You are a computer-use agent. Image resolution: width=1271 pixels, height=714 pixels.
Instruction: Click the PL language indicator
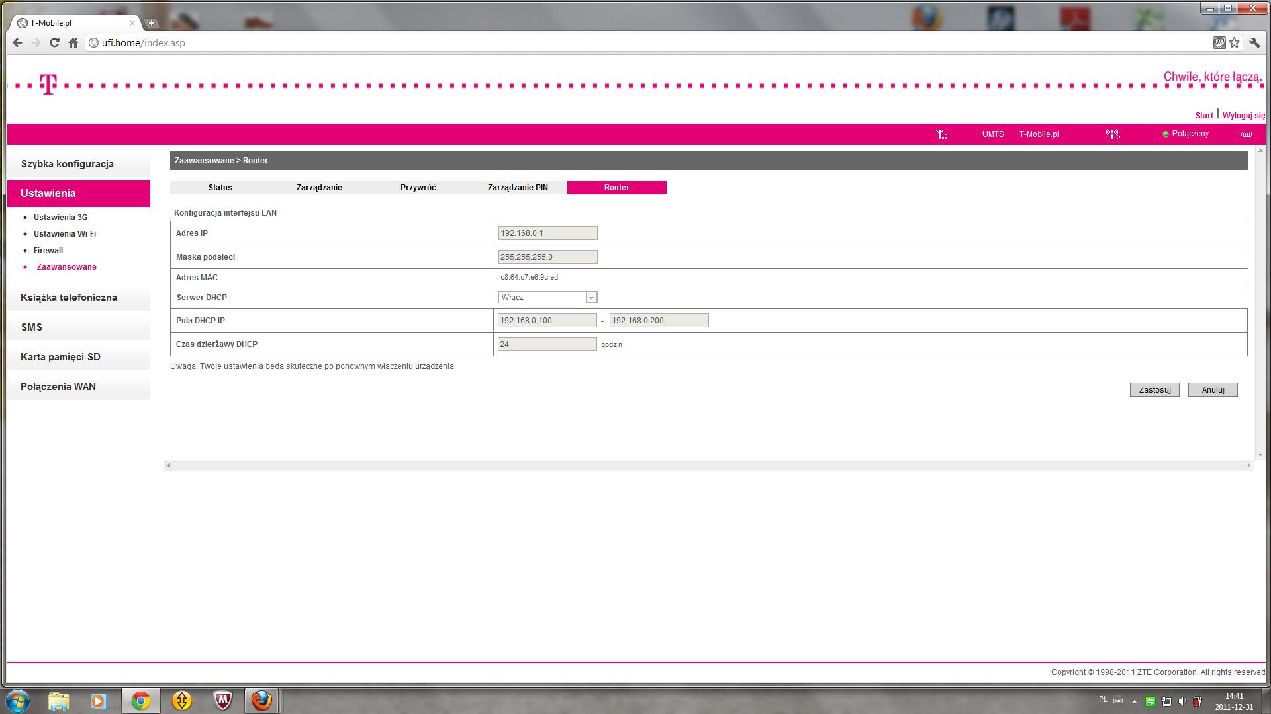coord(1103,699)
